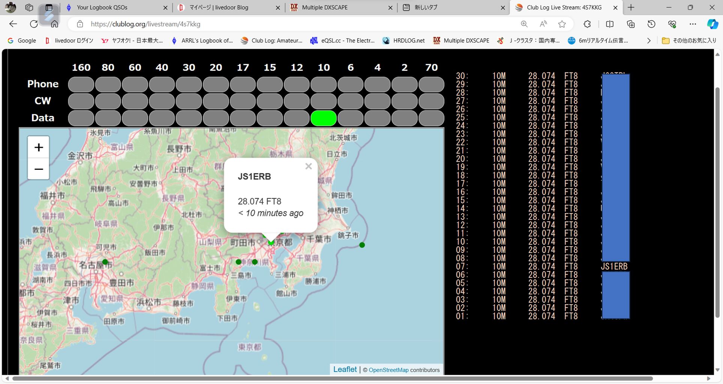This screenshot has height=384, width=723.
Task: Switch to Your Logbook QSOs tab
Action: (116, 7)
